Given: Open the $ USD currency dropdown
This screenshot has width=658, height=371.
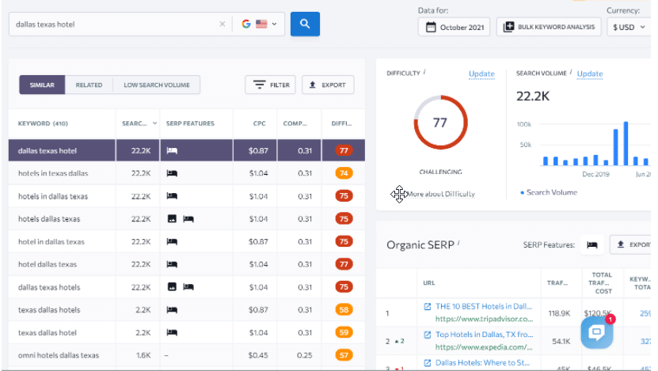Looking at the screenshot, I should pyautogui.click(x=629, y=27).
